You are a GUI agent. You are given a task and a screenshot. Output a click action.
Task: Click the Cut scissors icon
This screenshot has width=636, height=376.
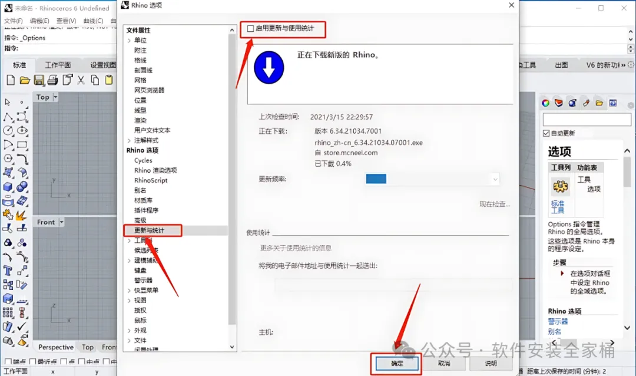pos(81,80)
